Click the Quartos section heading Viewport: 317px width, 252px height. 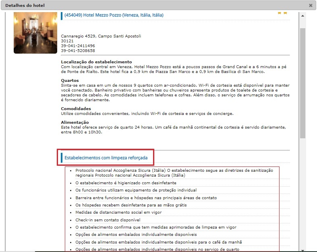(70, 80)
